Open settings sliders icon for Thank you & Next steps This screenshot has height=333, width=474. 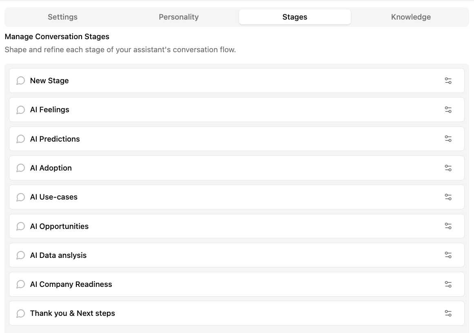coord(448,313)
